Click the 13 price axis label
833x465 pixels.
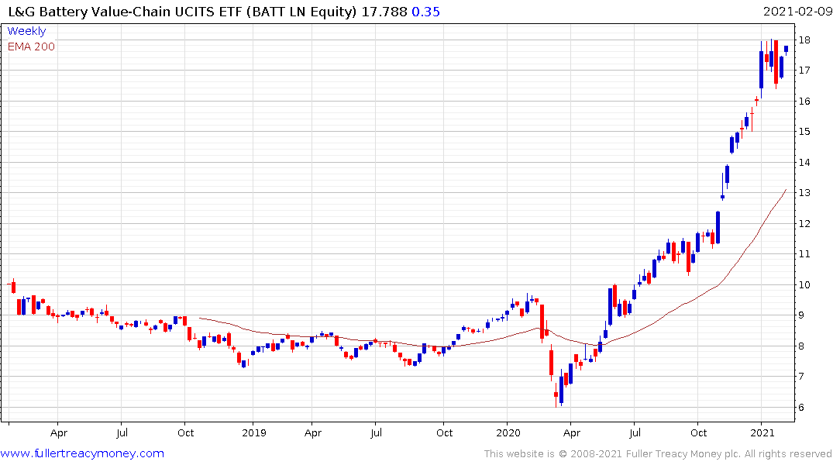[x=804, y=193]
